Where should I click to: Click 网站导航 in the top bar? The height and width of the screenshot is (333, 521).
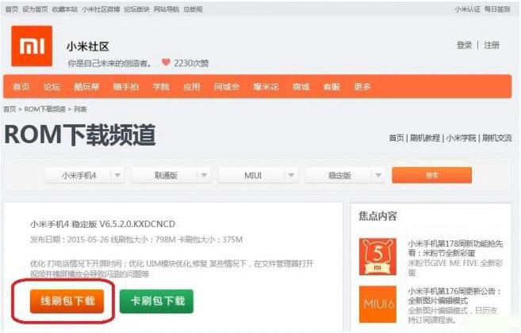click(x=167, y=9)
